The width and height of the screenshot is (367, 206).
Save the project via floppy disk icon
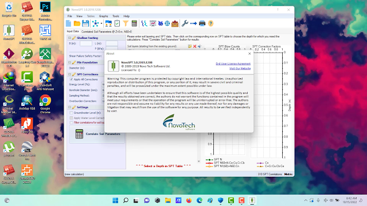pos(85,23)
